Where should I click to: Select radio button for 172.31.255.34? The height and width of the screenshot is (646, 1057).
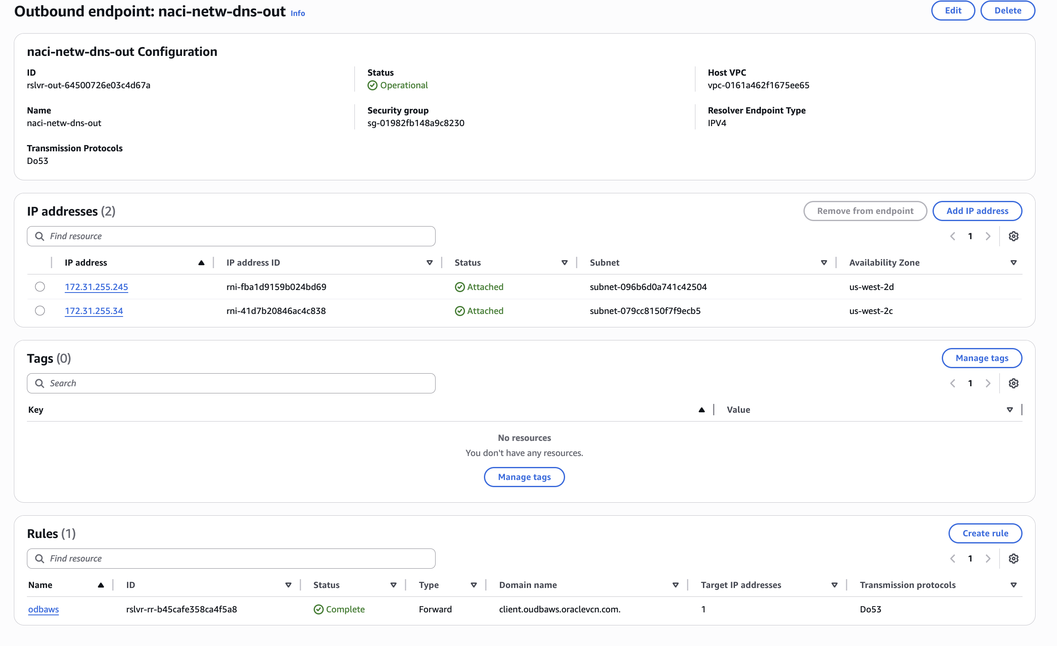coord(40,311)
